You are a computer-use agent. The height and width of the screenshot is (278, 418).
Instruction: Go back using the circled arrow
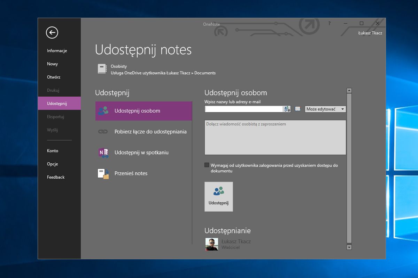52,33
